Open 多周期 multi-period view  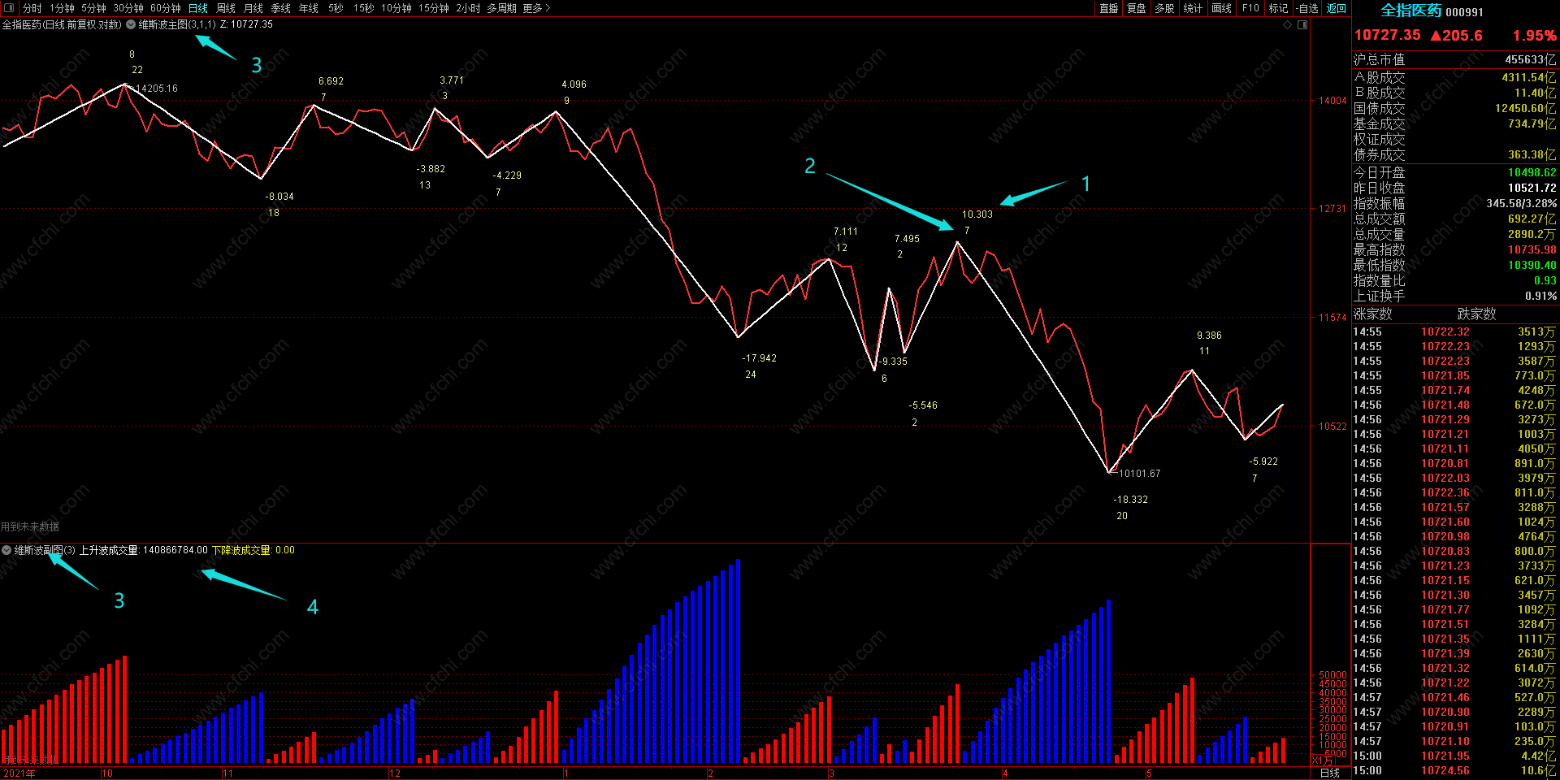501,8
